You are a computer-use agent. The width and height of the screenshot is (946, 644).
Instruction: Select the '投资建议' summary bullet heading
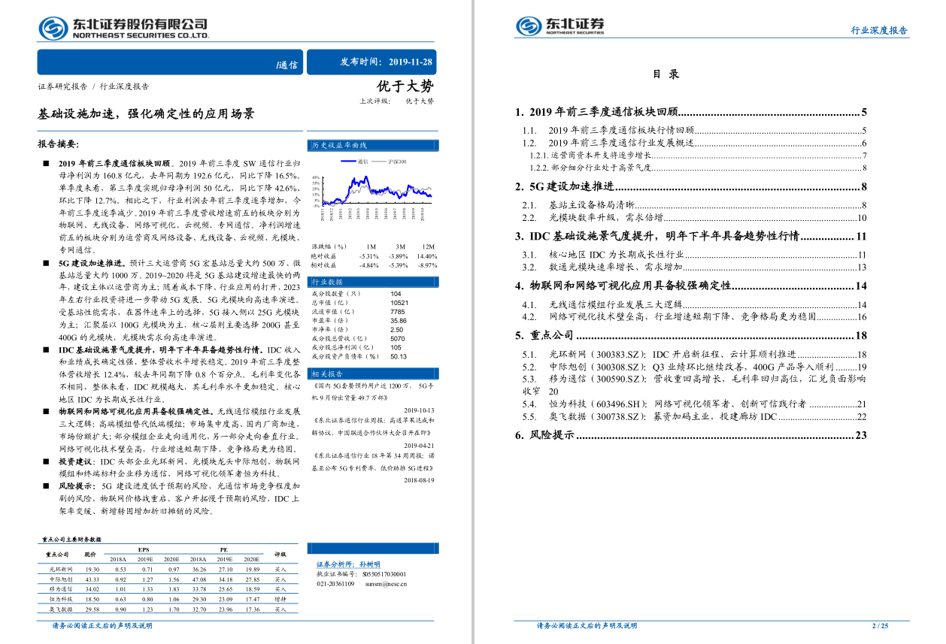coord(77,461)
